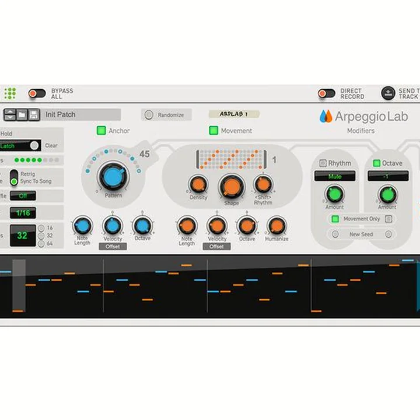Screen dimensions: 420x420
Task: Click the Movement pattern grid display
Action: click(232, 160)
